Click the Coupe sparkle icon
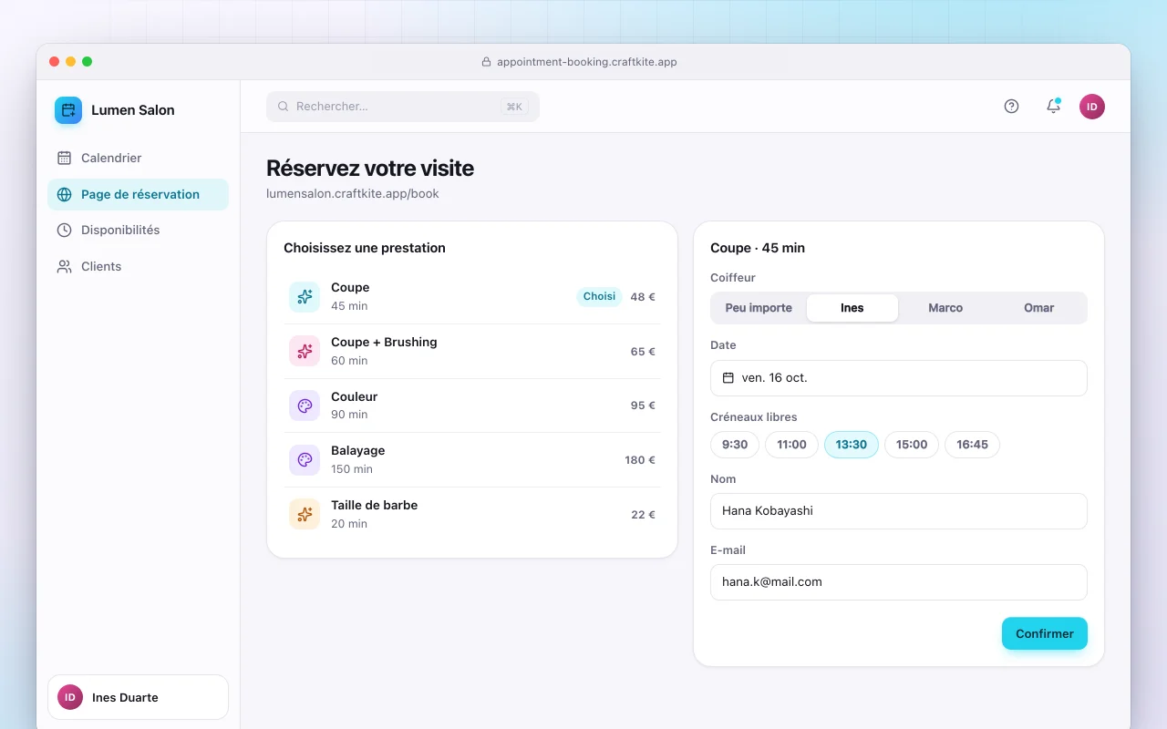Screen dimensions: 1167x729 point(305,297)
